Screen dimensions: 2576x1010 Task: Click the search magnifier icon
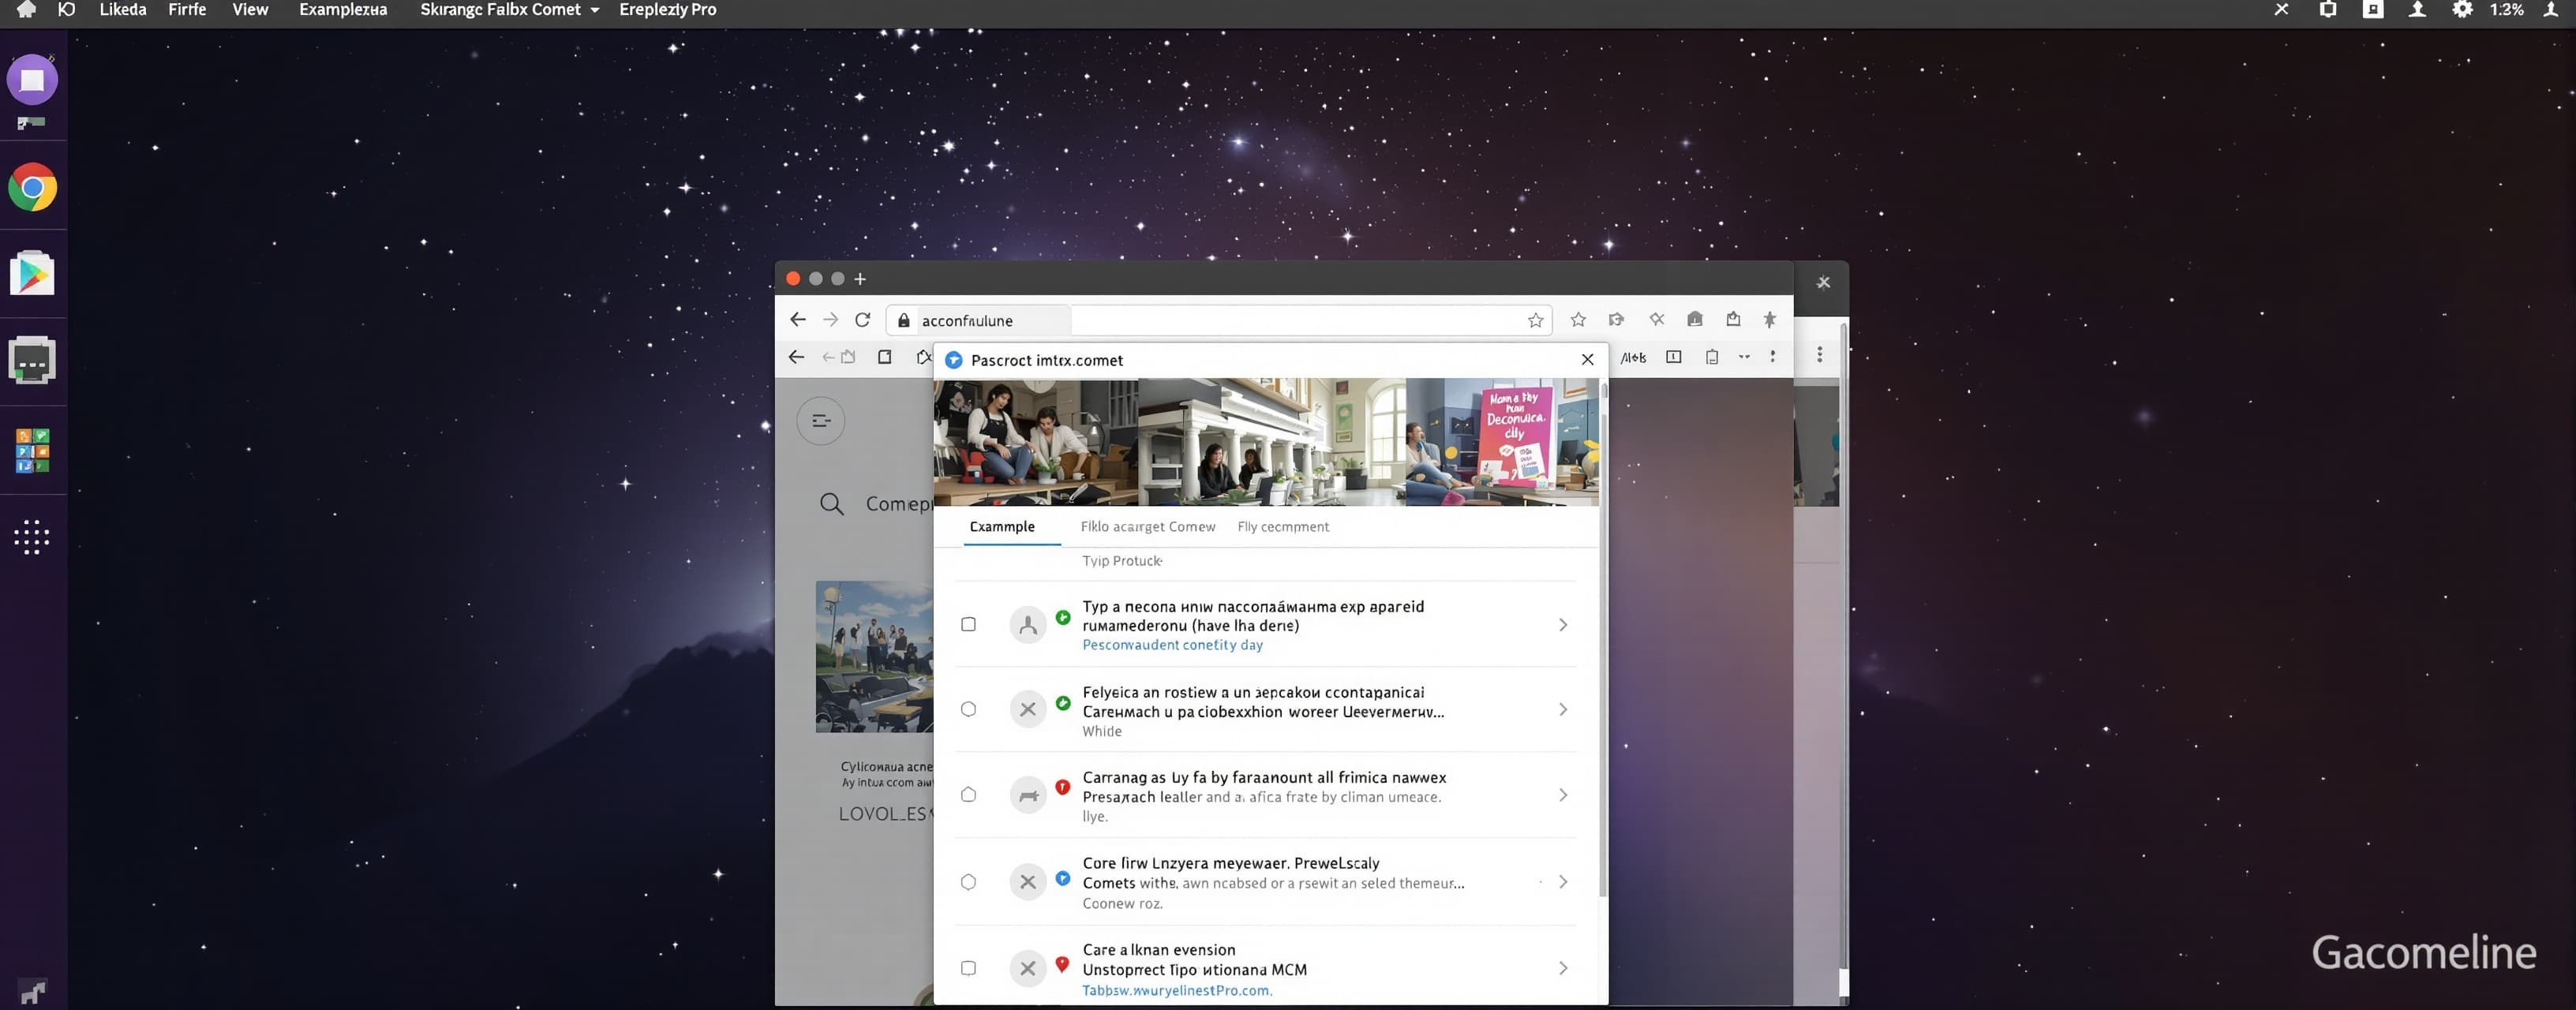click(831, 504)
